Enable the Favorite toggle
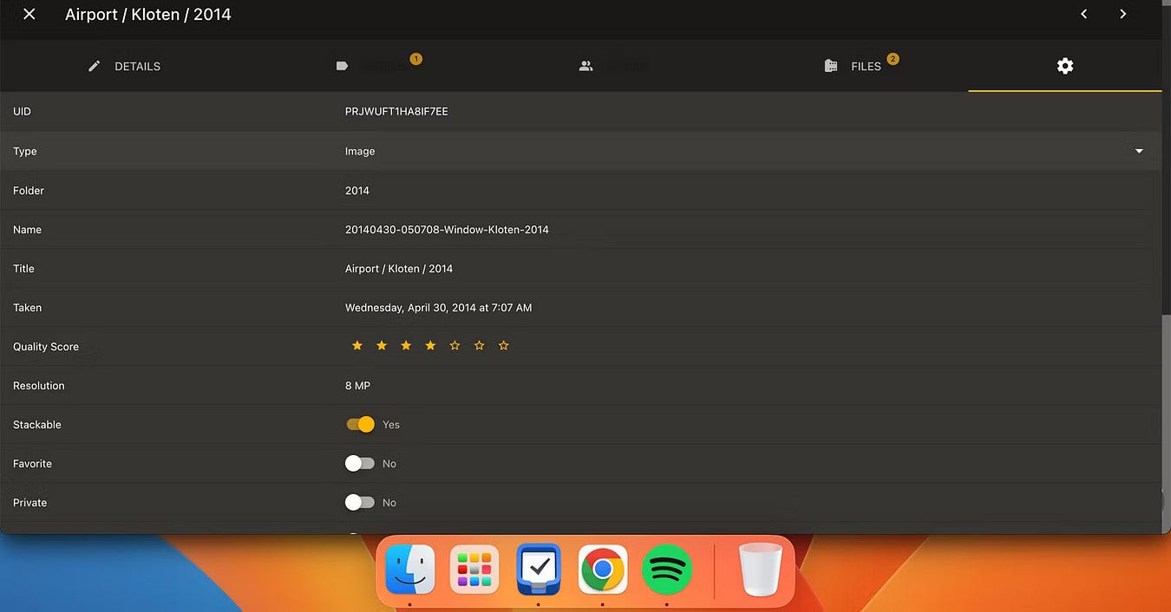 (x=359, y=464)
